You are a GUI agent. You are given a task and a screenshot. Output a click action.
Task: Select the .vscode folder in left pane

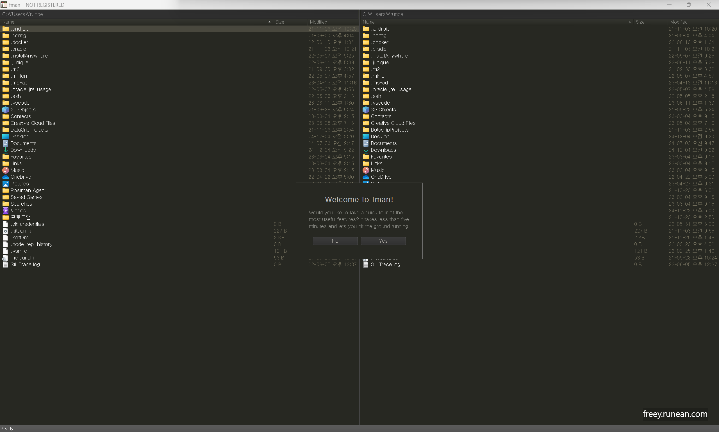pyautogui.click(x=20, y=103)
